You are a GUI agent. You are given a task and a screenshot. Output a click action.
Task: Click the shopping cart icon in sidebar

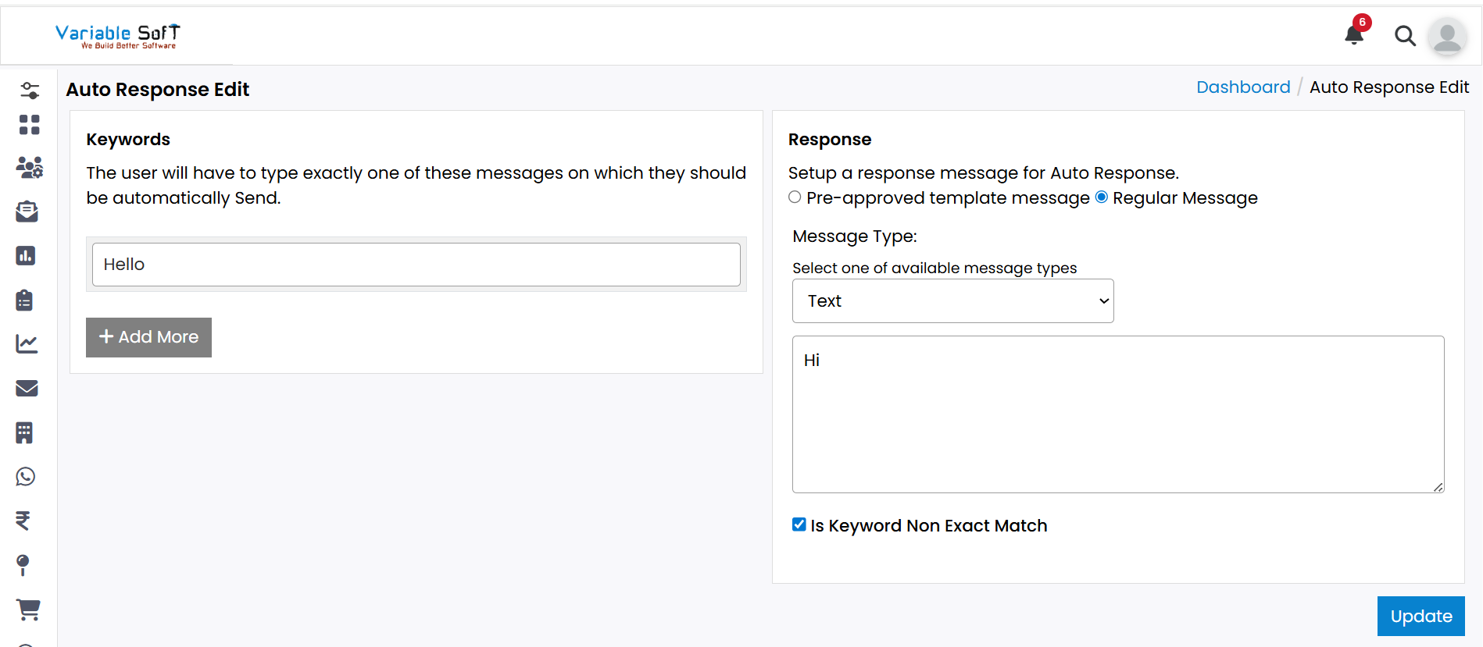point(28,610)
